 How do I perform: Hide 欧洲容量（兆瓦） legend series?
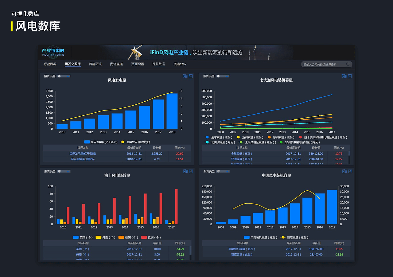(280, 137)
